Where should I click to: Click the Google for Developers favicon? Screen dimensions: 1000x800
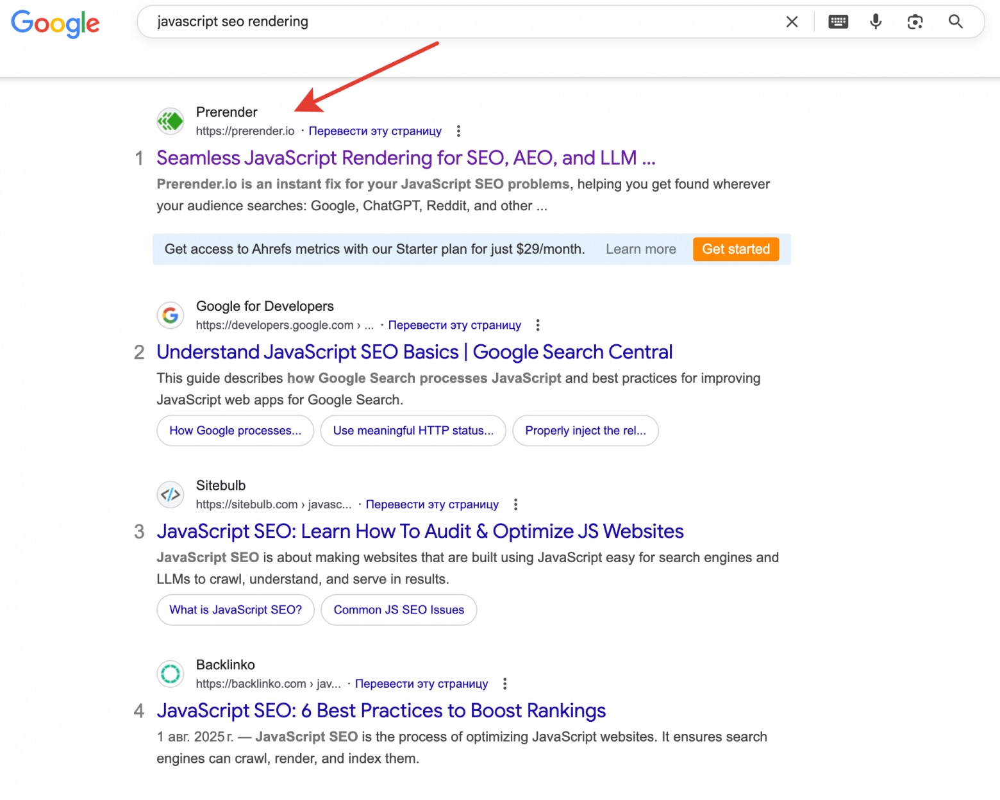pos(170,315)
